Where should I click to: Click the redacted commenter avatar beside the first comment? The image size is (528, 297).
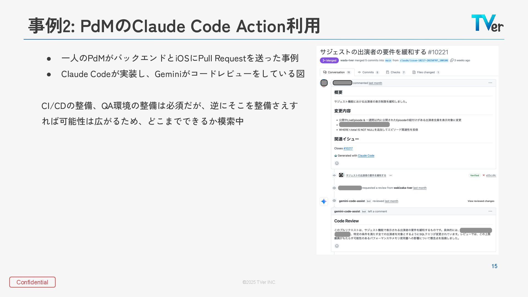pos(324,83)
